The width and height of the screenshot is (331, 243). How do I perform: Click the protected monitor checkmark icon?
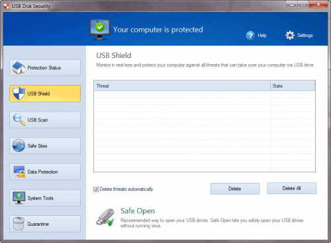pos(100,30)
